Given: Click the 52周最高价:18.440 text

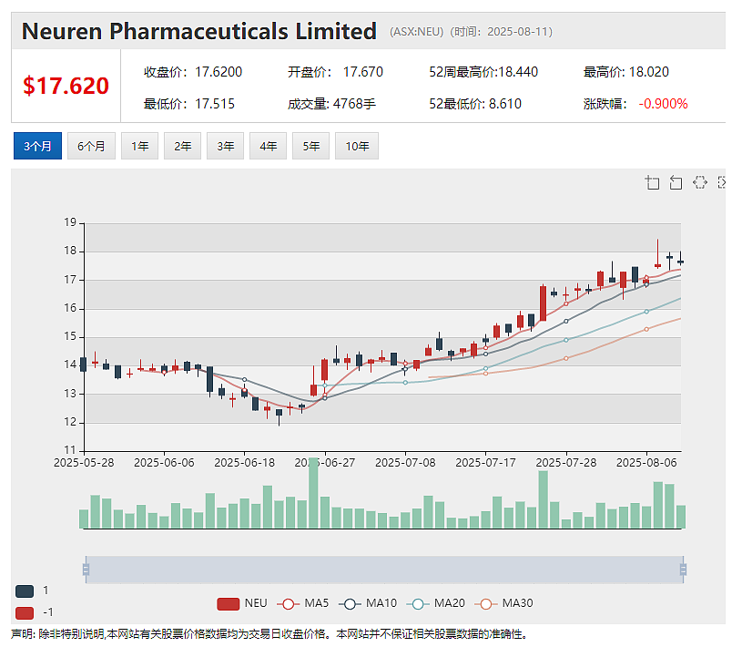Looking at the screenshot, I should [x=483, y=72].
